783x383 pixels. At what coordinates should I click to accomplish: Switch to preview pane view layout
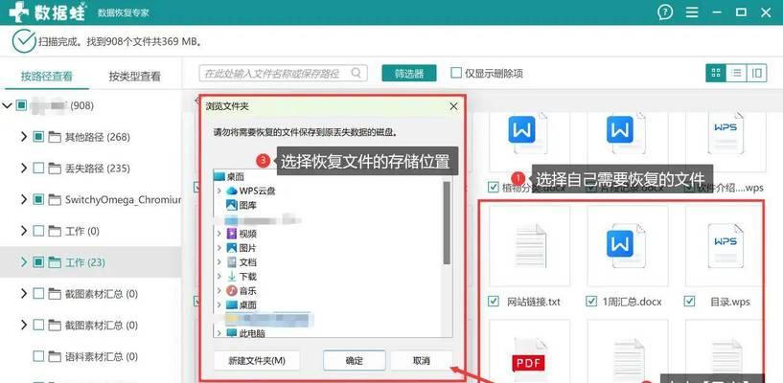[756, 73]
